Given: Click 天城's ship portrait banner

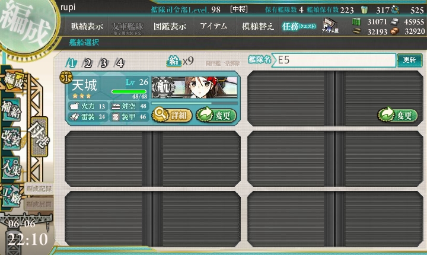Looking at the screenshot, I should coord(195,87).
